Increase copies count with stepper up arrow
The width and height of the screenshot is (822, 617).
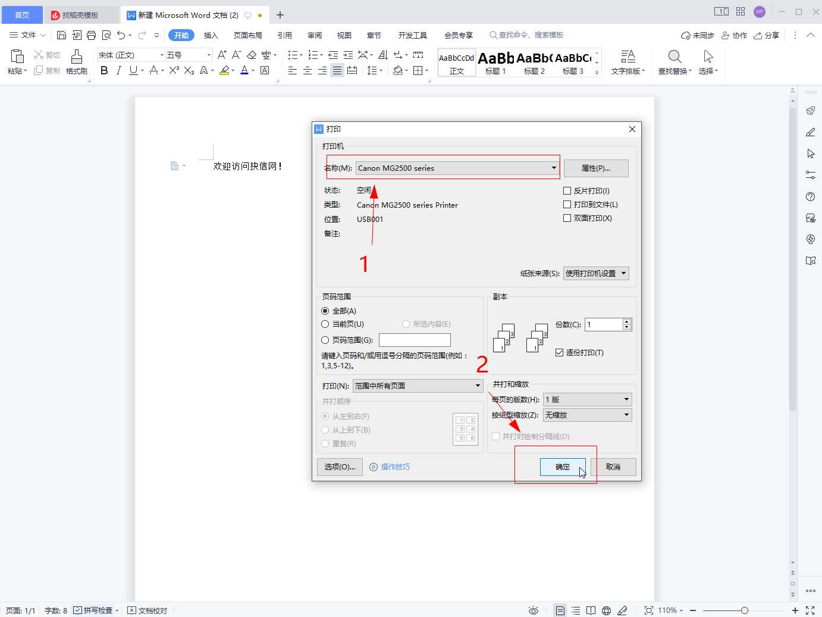626,321
